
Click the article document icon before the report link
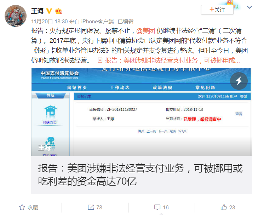click(x=100, y=60)
